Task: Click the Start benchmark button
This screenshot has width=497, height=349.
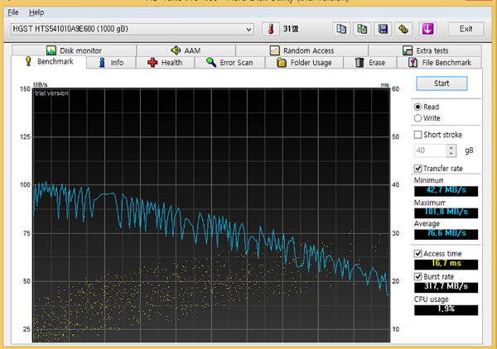Action: pos(442,84)
